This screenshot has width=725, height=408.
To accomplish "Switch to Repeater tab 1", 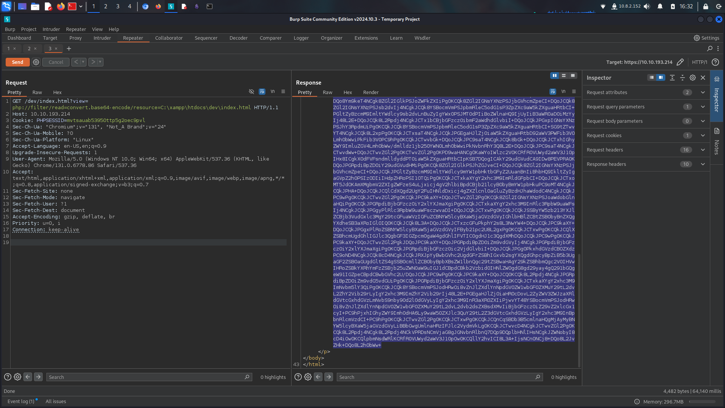I will click(9, 49).
